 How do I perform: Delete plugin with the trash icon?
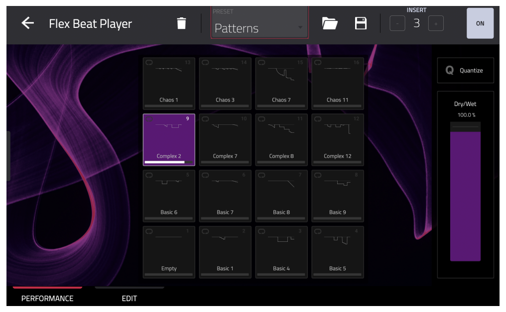[182, 23]
